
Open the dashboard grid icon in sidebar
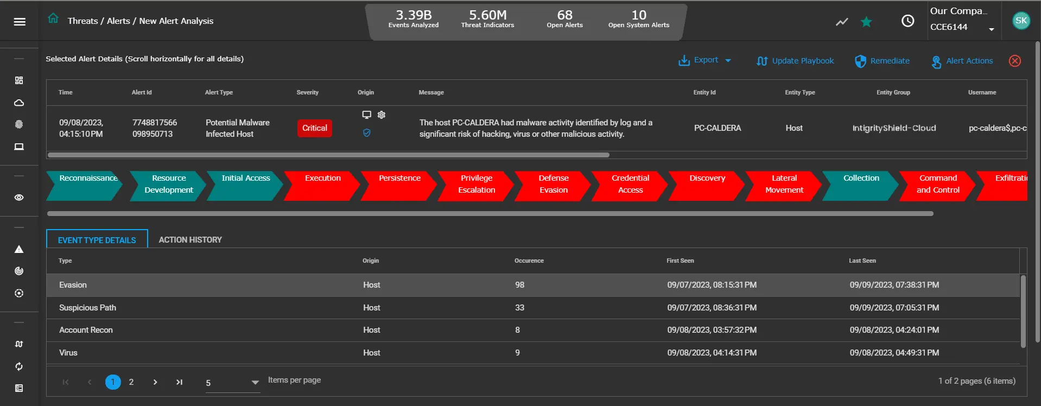19,80
